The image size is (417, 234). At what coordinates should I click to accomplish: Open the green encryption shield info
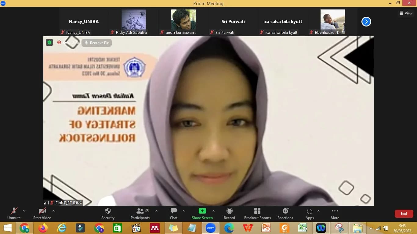coord(49,42)
